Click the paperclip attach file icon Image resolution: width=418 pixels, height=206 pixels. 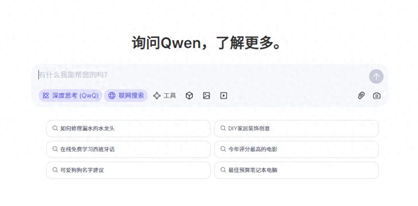click(x=361, y=96)
